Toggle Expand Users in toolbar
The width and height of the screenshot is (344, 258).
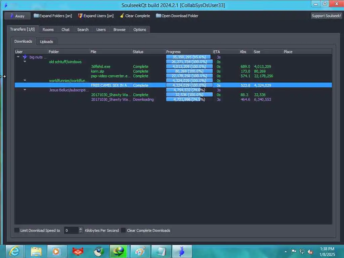pyautogui.click(x=96, y=16)
